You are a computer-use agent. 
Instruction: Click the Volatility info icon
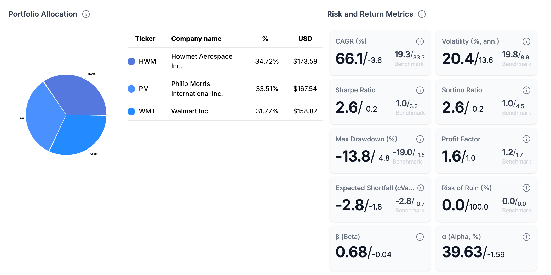[x=526, y=41]
